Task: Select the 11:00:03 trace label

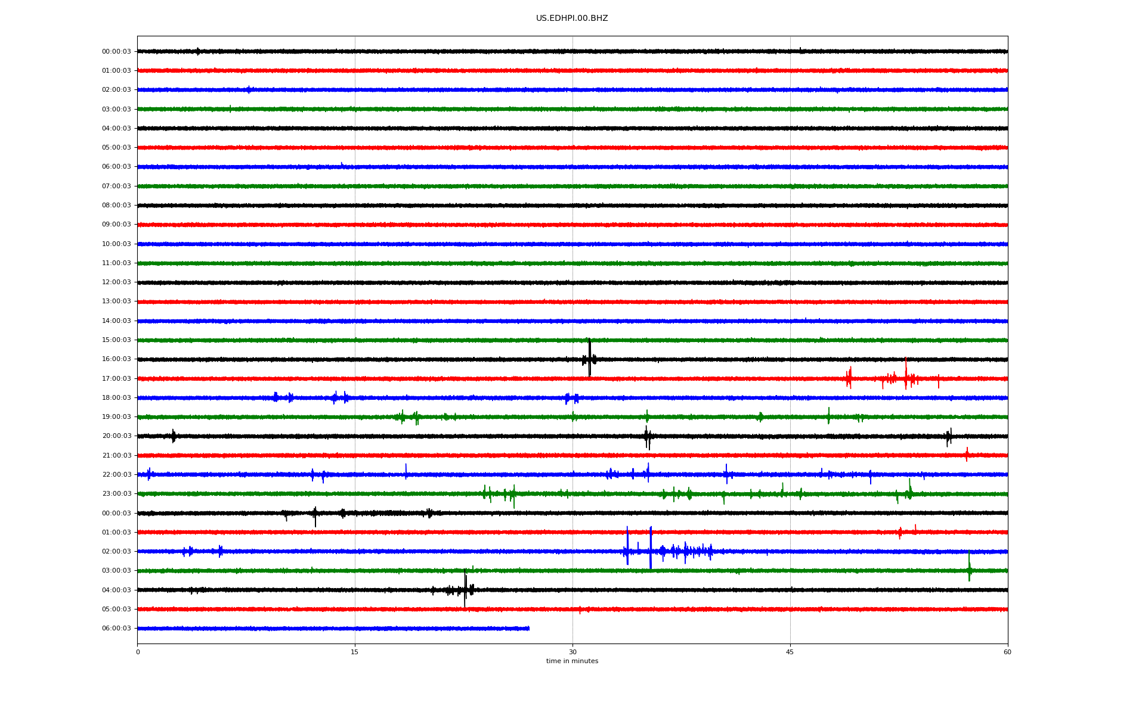Action: click(x=116, y=263)
